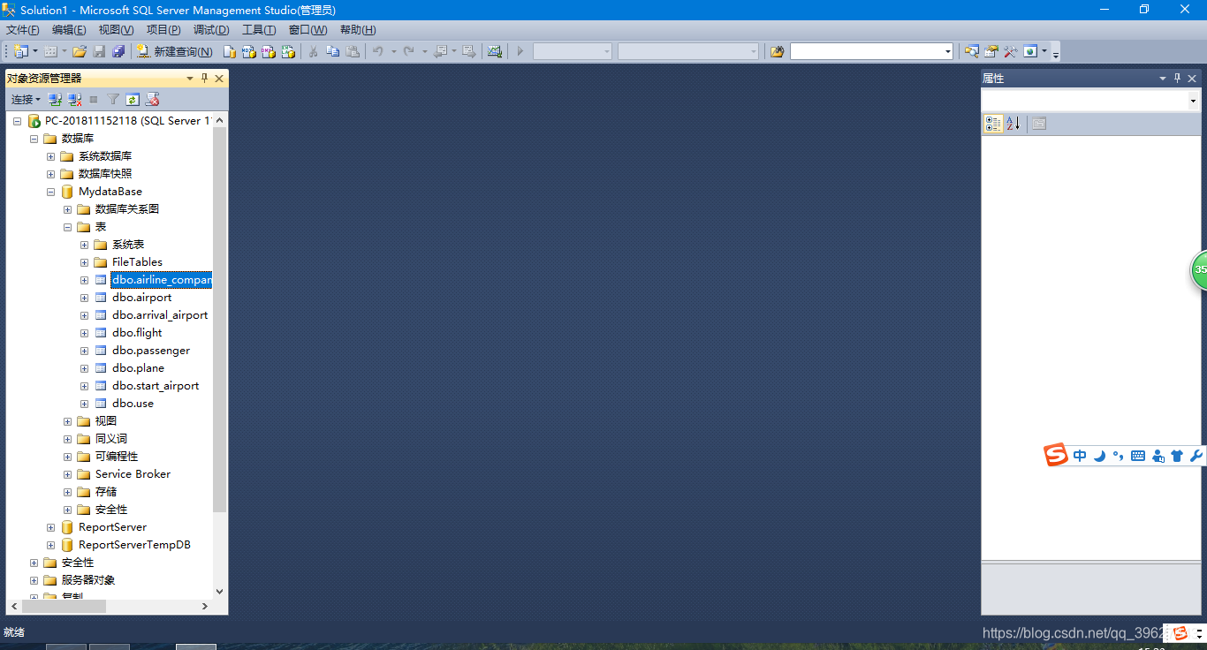Viewport: 1207px width, 650px height.
Task: Expand the dbo.flight table node
Action: pos(84,333)
